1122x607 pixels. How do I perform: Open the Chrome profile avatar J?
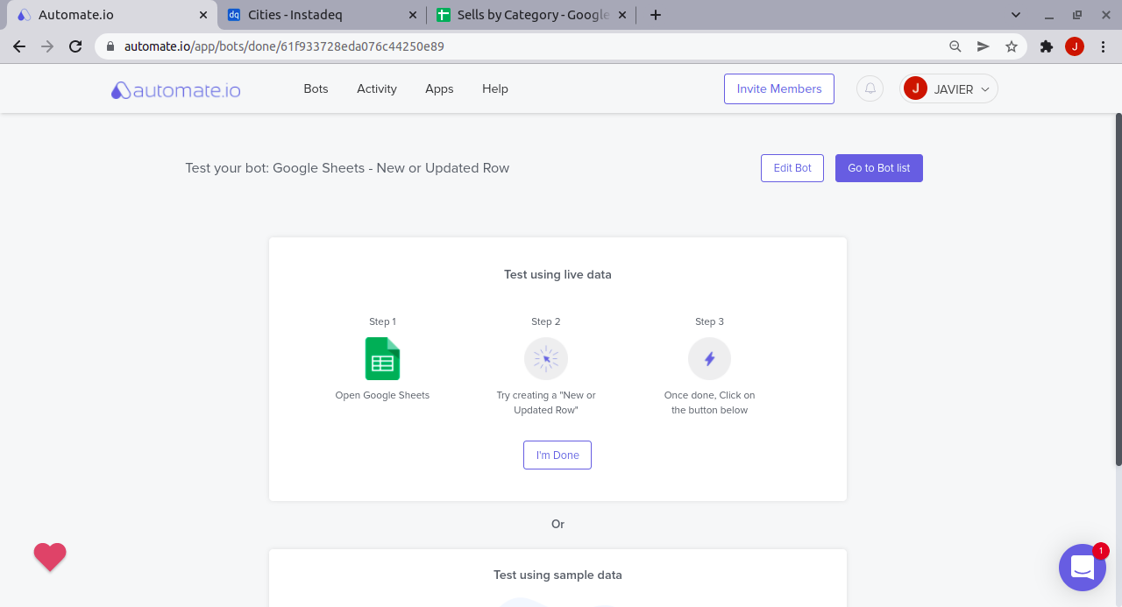click(1075, 46)
